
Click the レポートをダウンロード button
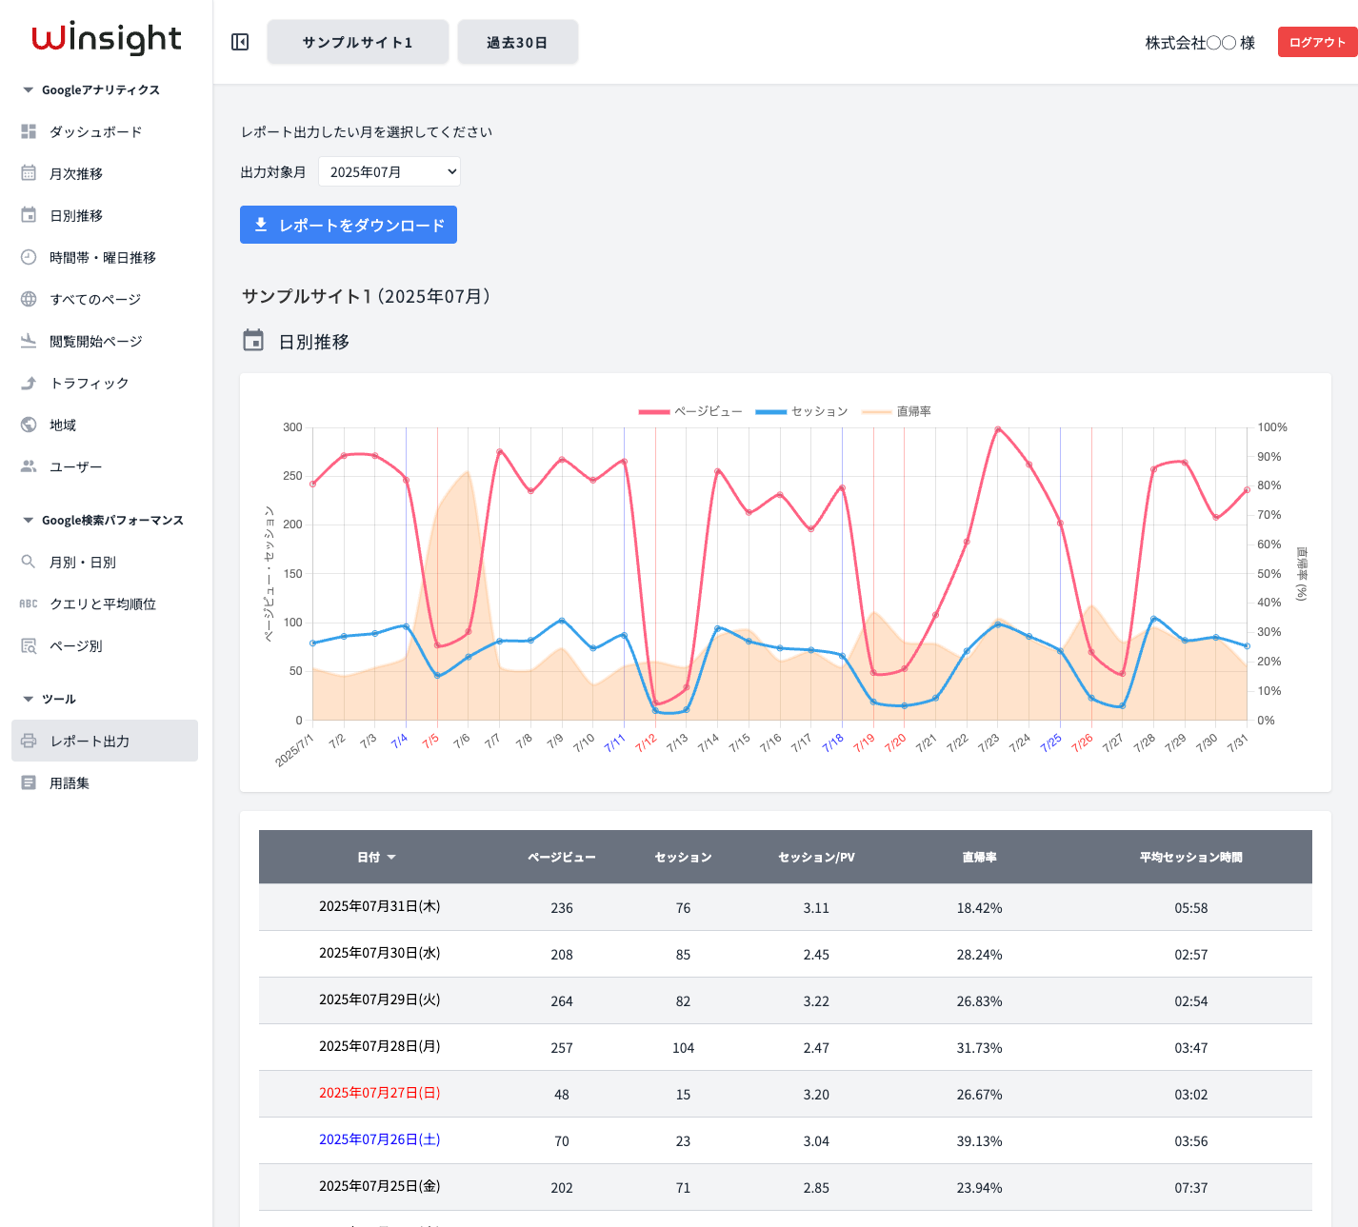pyautogui.click(x=349, y=225)
